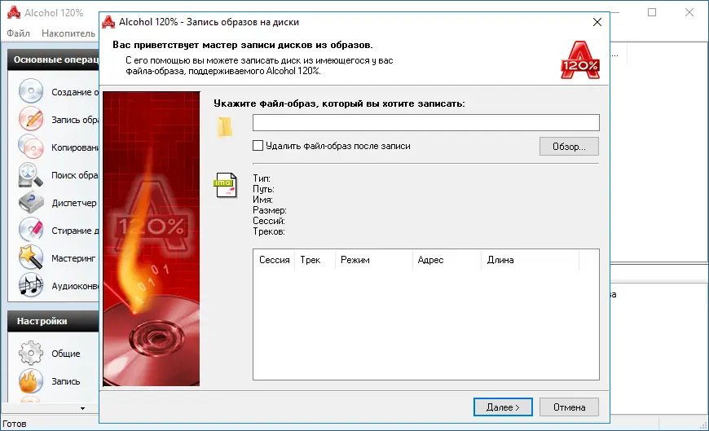
Task: Click the Режим column header
Action: tap(373, 260)
